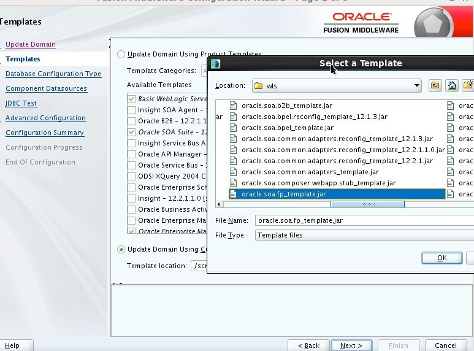Click file icon of oracle.soa.bpel_template.jar
Screen dimensions: 474x351
pos(233,128)
